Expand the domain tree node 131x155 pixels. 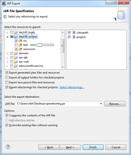click(7, 54)
